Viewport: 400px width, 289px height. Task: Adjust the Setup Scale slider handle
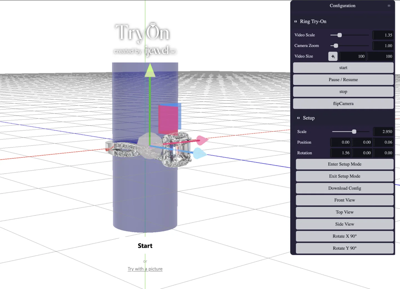(x=354, y=132)
